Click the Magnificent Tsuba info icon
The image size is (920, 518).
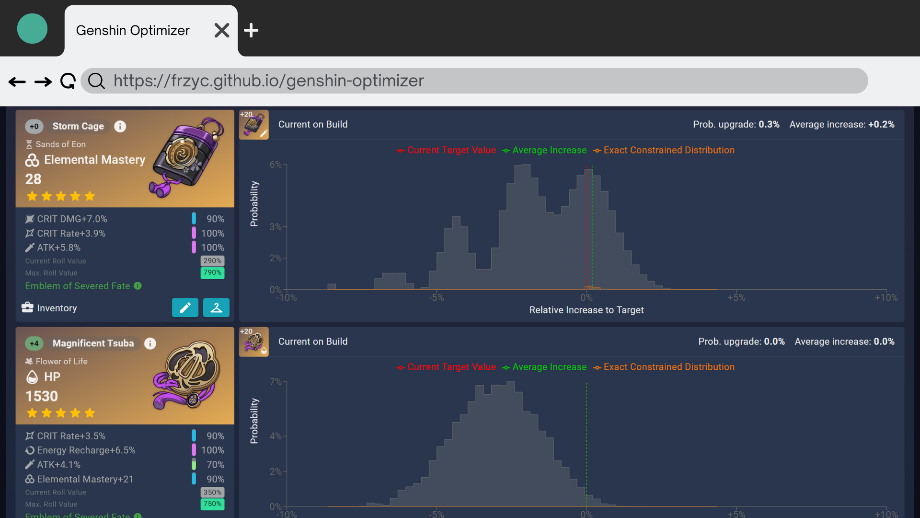(x=150, y=343)
